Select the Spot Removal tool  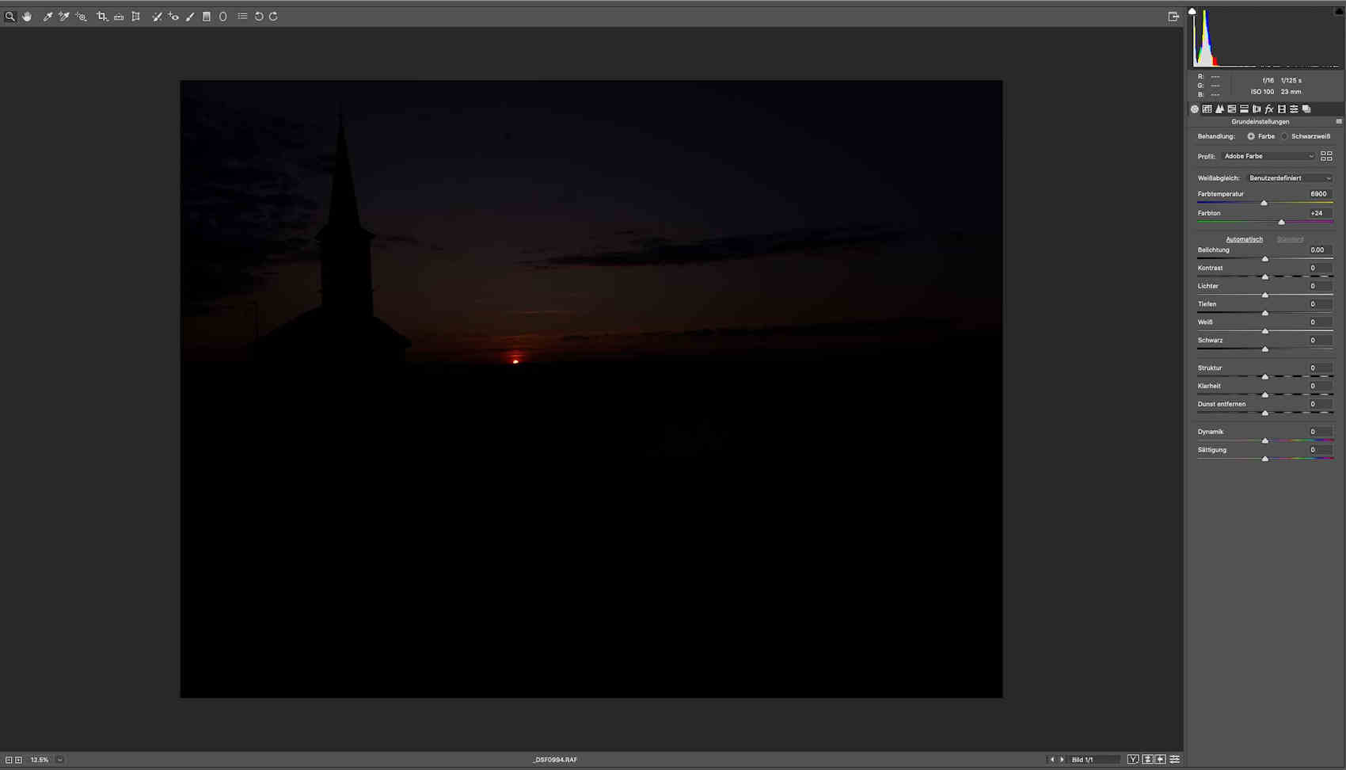(157, 17)
